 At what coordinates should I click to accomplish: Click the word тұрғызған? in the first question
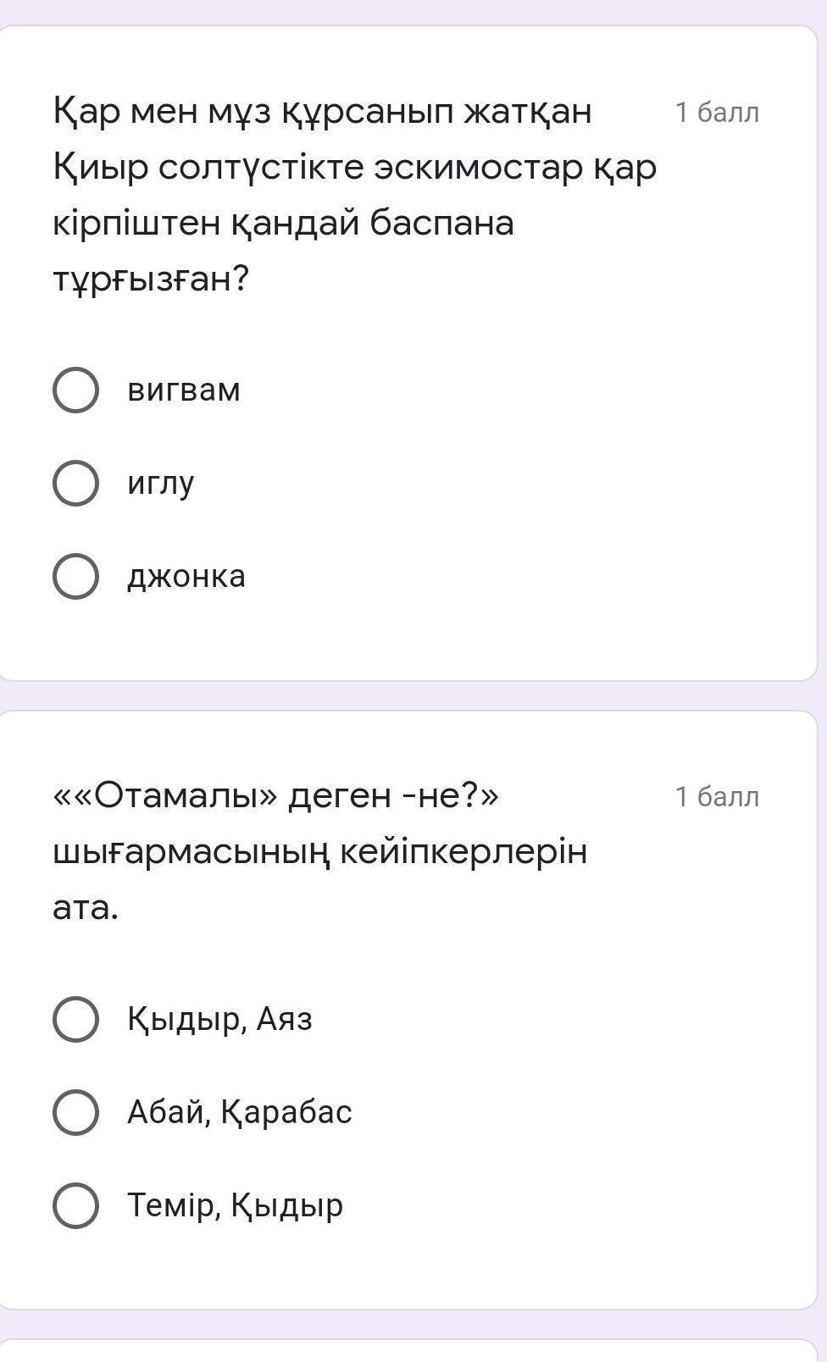coord(151,279)
